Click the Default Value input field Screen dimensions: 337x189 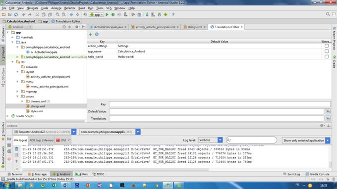[x=216, y=111]
